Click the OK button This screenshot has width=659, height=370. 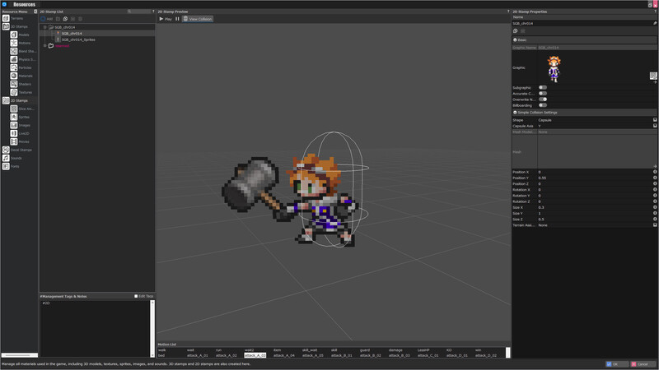tap(617, 364)
